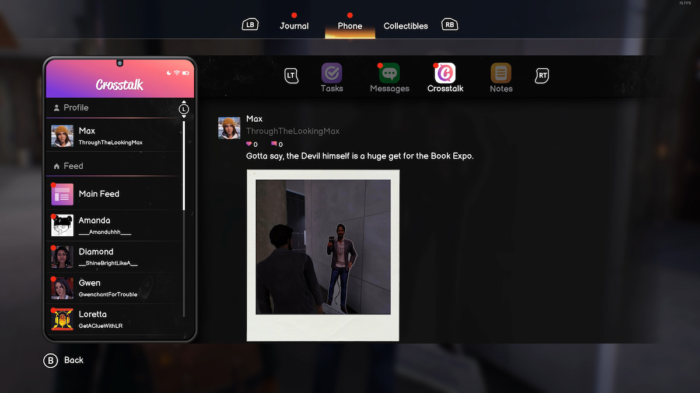
Task: Select Gwen GwenchantForTrouble
Action: (x=93, y=288)
